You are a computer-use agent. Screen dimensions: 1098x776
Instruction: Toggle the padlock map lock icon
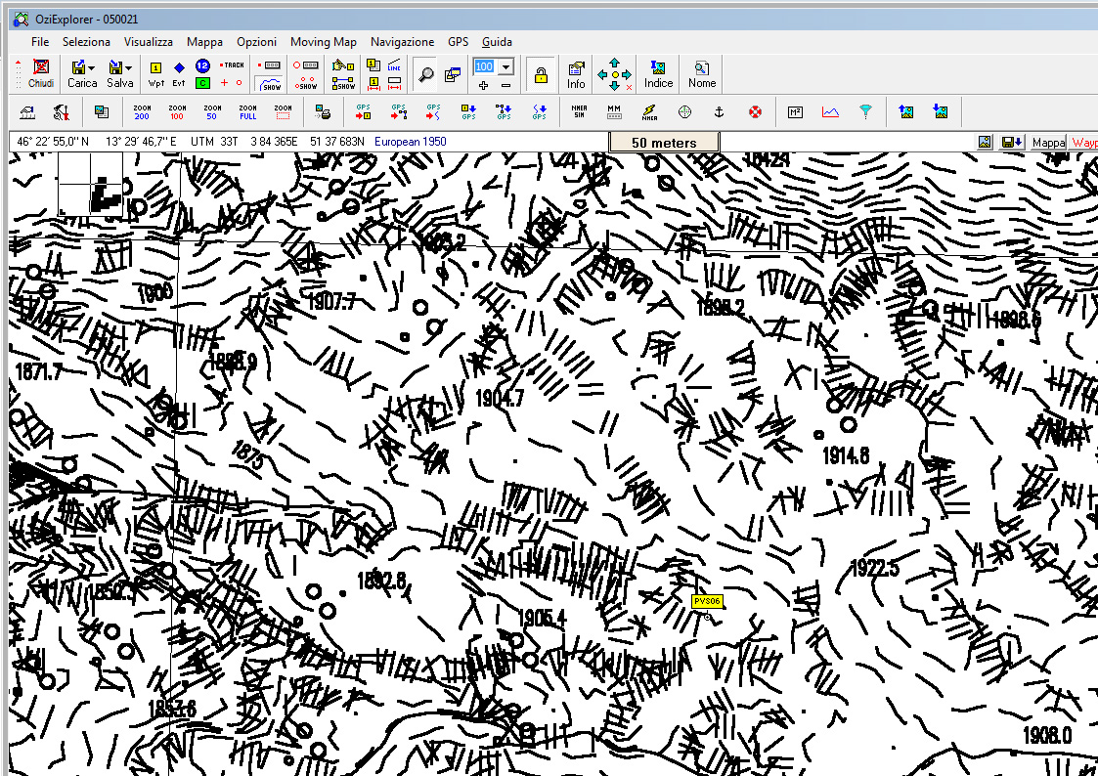click(x=541, y=73)
